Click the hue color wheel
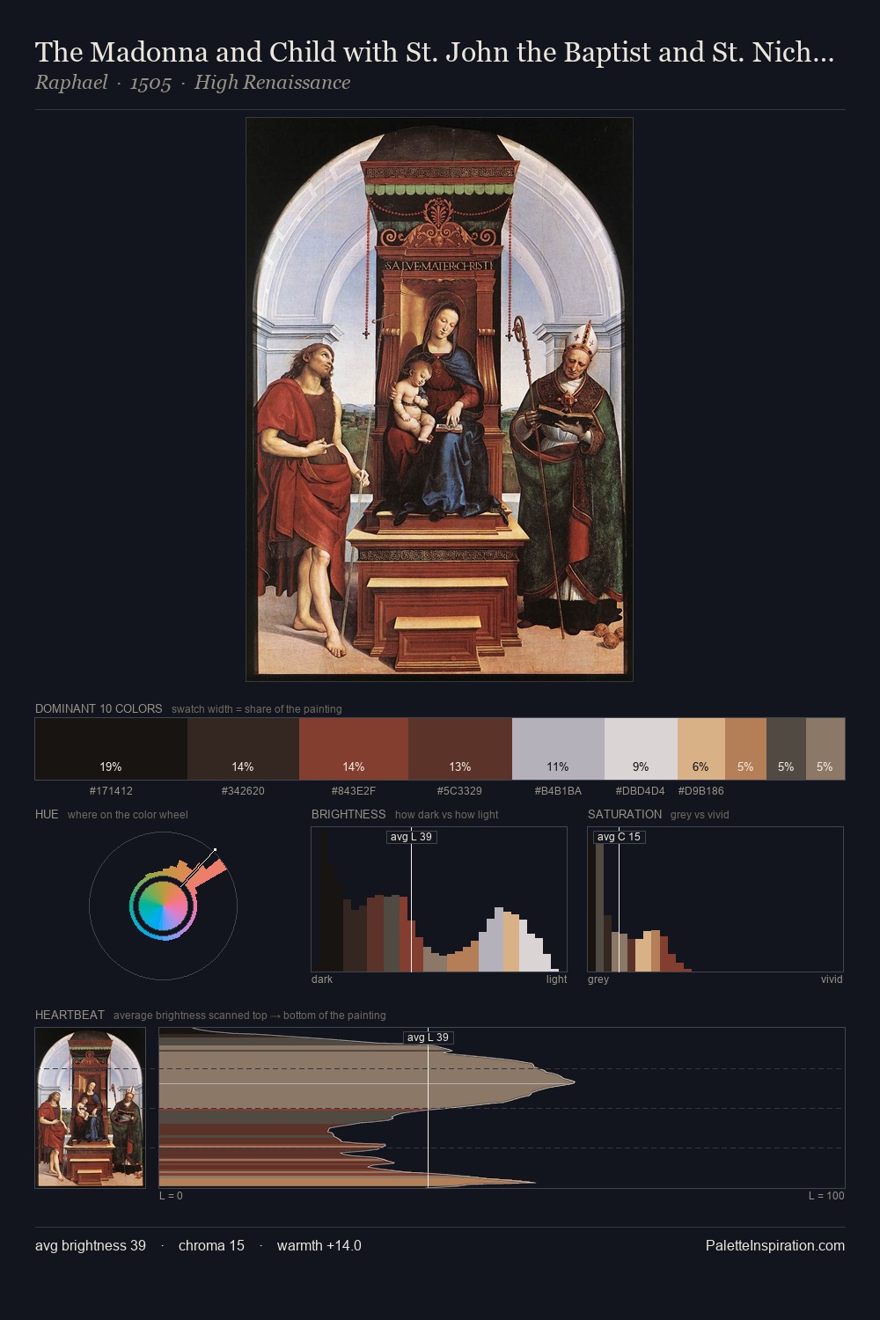Image resolution: width=880 pixels, height=1320 pixels. 163,906
